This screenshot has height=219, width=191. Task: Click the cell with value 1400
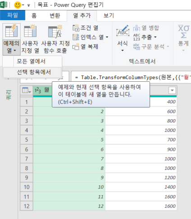click(x=141, y=187)
